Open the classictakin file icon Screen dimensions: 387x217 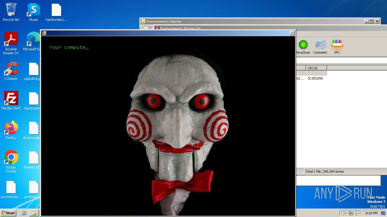pyautogui.click(x=33, y=100)
